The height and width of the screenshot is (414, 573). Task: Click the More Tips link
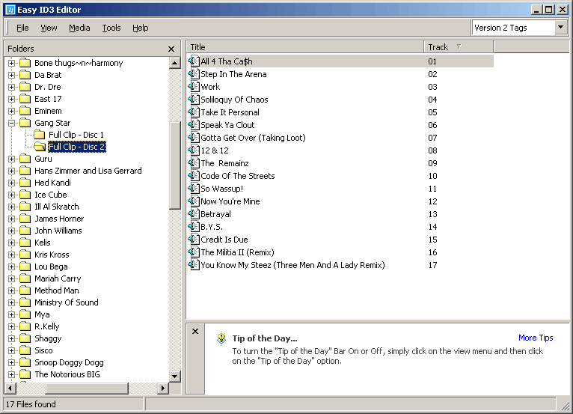(536, 338)
